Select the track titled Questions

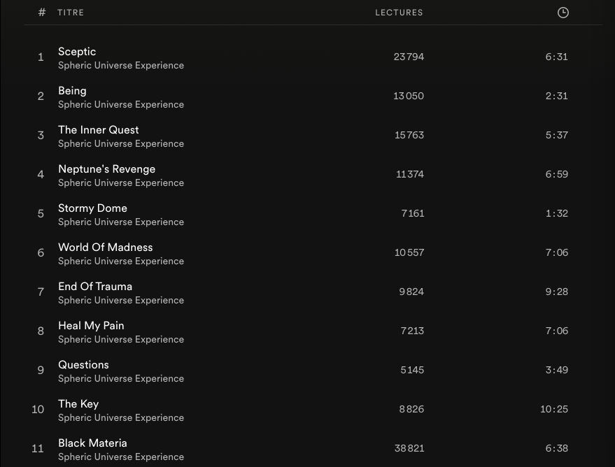83,365
